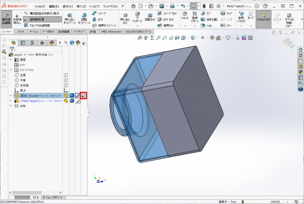
Task: Switch to the スケッチ tab
Action: point(21,32)
